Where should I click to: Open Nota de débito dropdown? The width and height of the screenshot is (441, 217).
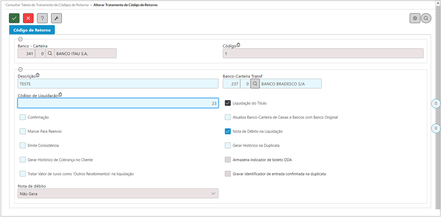(x=118, y=194)
